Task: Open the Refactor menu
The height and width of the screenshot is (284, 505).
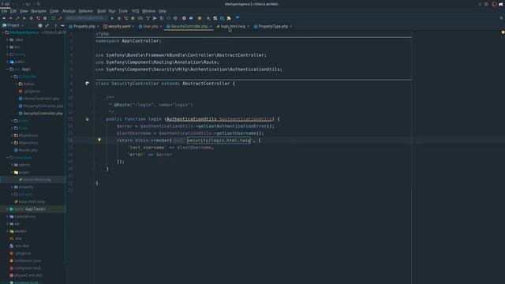Action: coord(86,11)
